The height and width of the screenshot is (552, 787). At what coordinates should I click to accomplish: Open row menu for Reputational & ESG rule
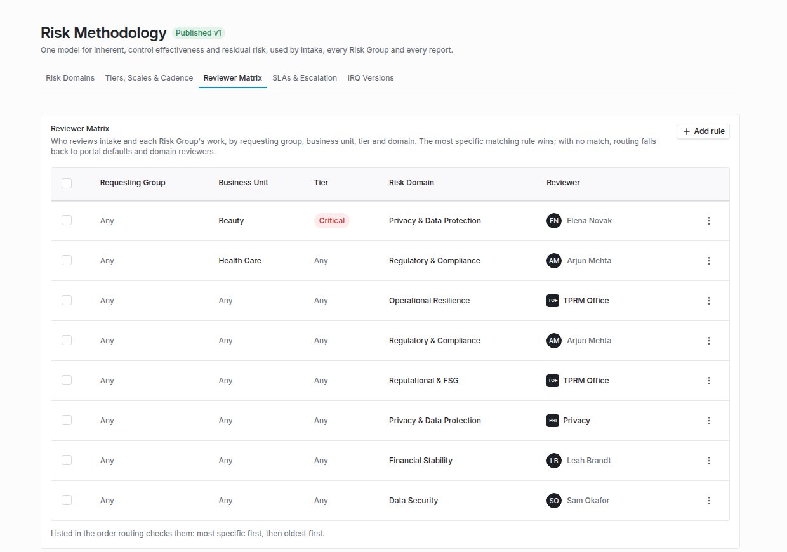coord(709,381)
